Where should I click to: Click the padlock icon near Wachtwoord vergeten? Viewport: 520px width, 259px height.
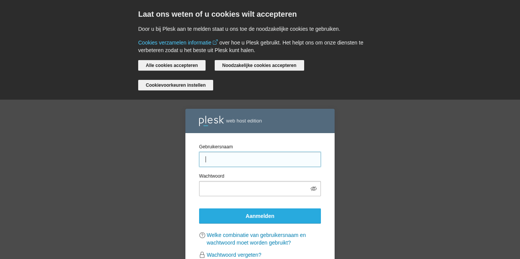coord(202,255)
